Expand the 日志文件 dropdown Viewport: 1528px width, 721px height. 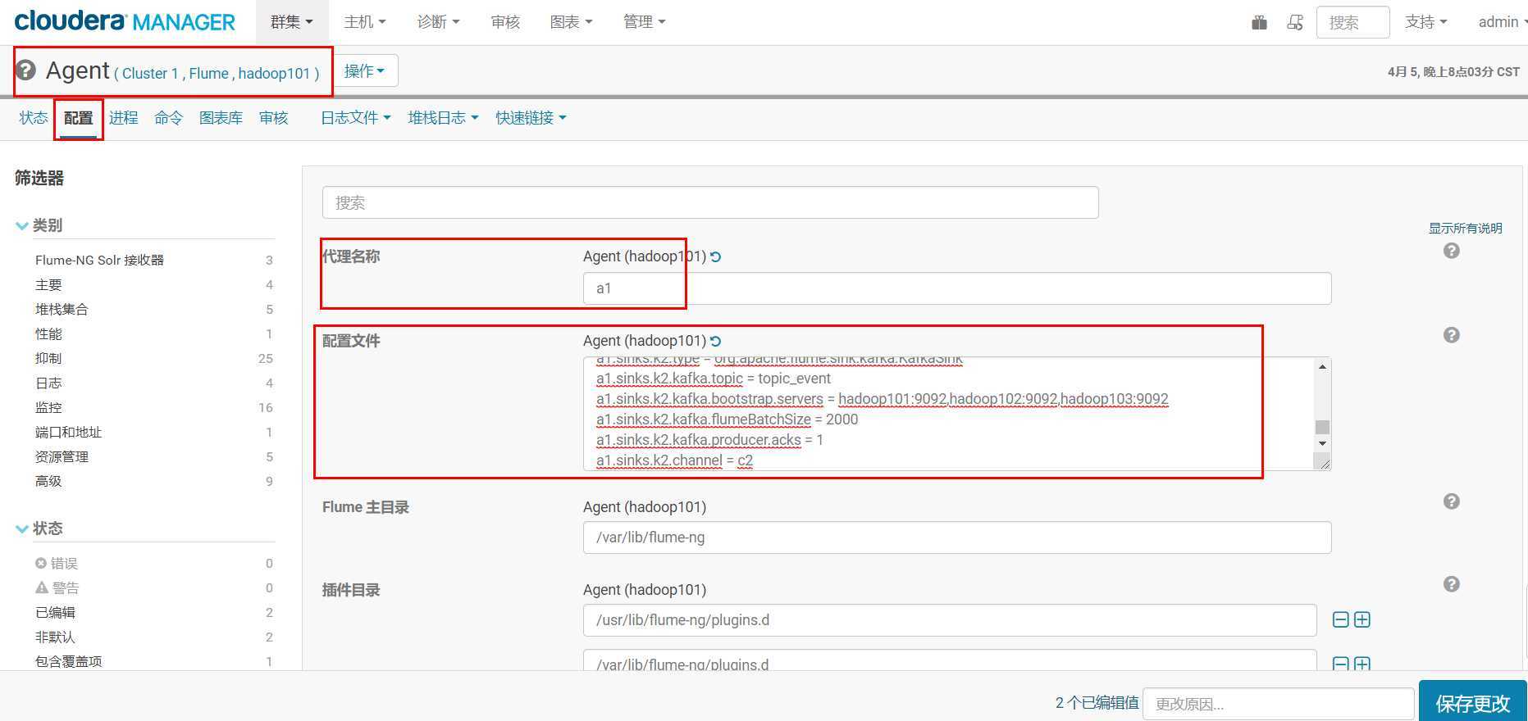(355, 118)
